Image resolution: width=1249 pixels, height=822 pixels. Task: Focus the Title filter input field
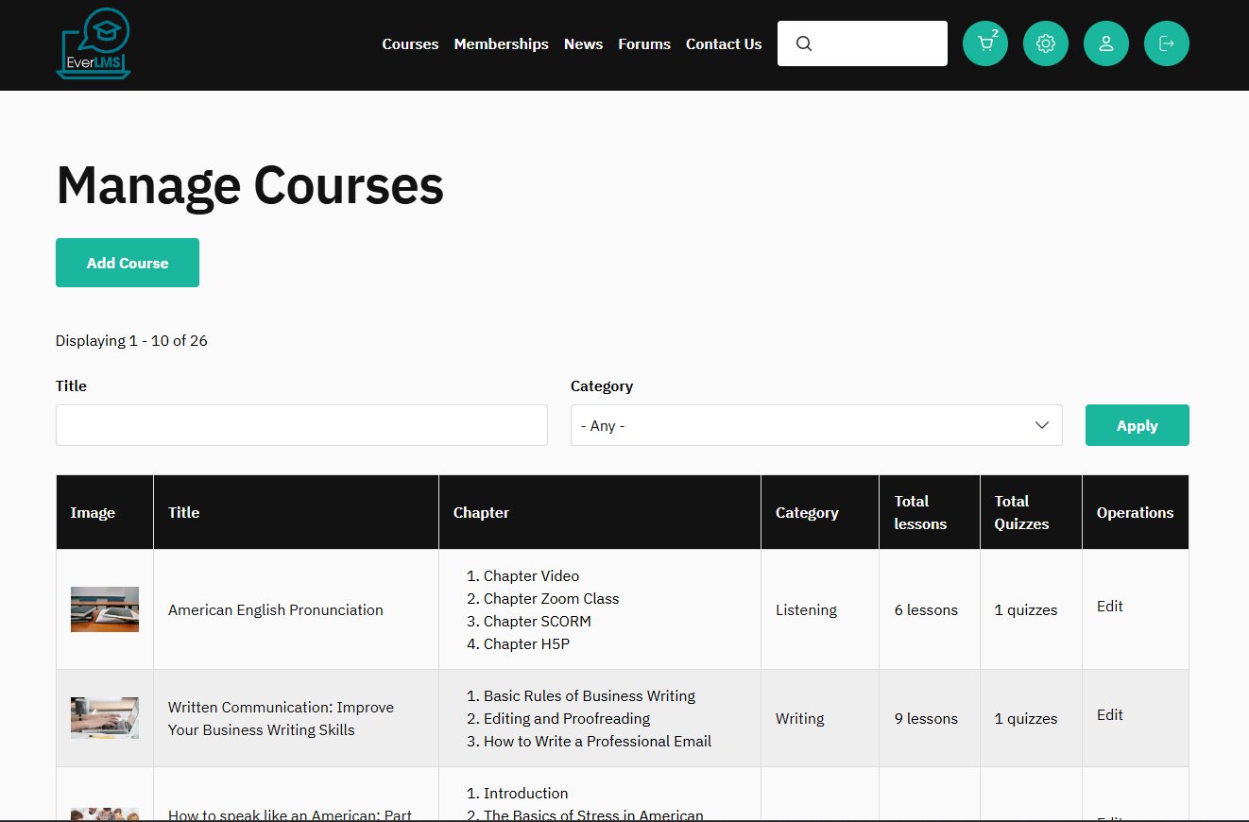(301, 425)
